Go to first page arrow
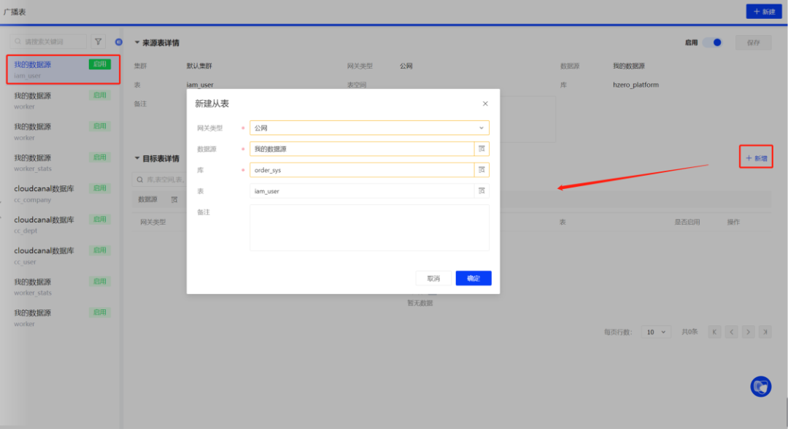 [x=714, y=332]
